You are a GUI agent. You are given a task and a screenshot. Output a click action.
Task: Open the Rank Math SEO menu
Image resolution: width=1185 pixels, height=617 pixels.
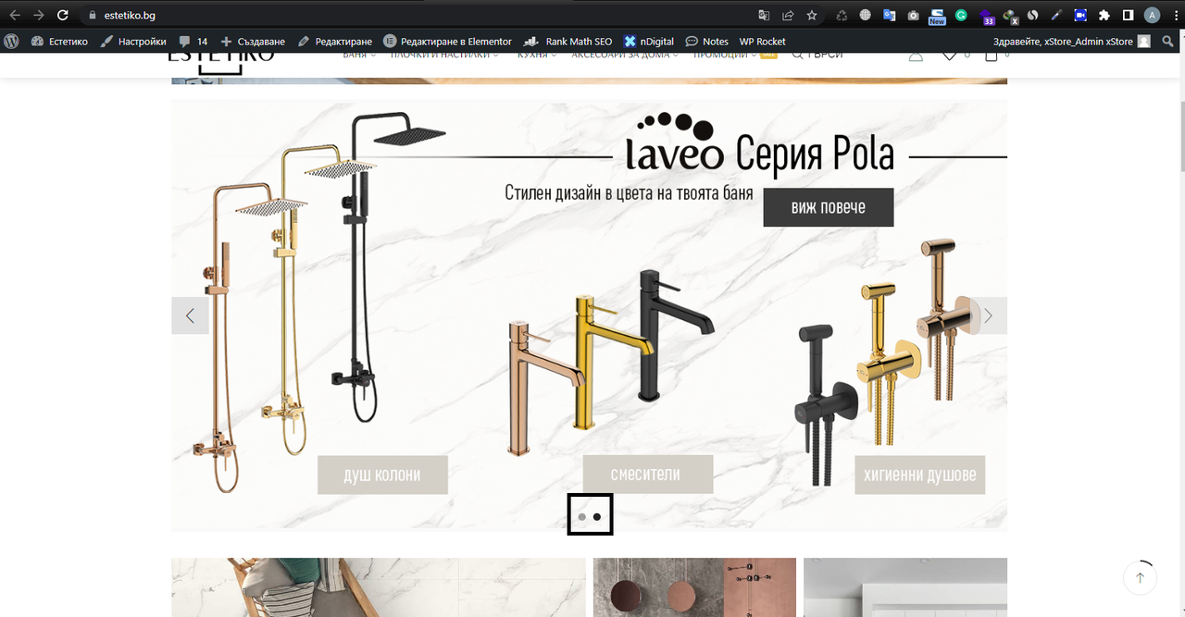[568, 42]
